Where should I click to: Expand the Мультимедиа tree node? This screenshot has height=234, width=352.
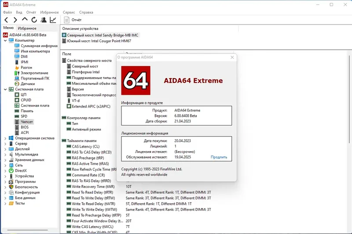[x=5, y=155]
